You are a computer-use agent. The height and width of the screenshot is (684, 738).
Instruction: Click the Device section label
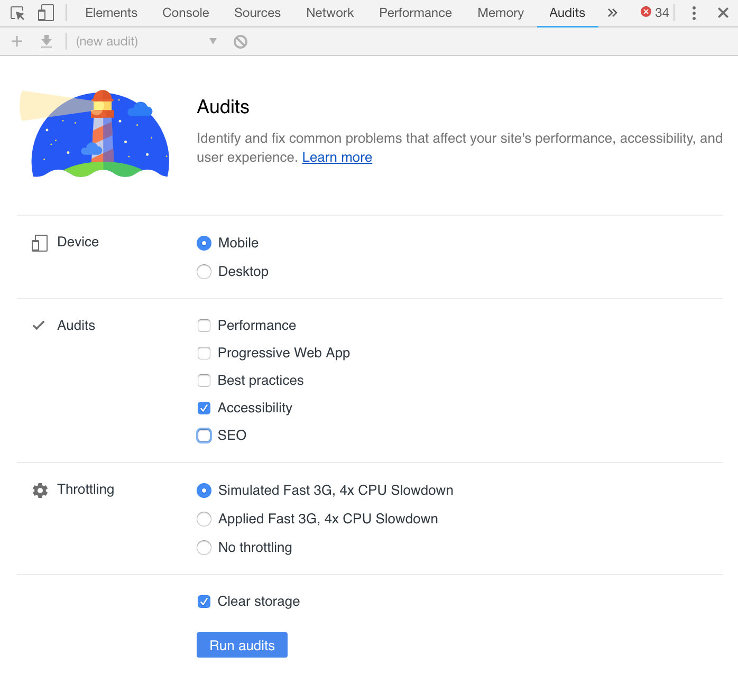(78, 242)
